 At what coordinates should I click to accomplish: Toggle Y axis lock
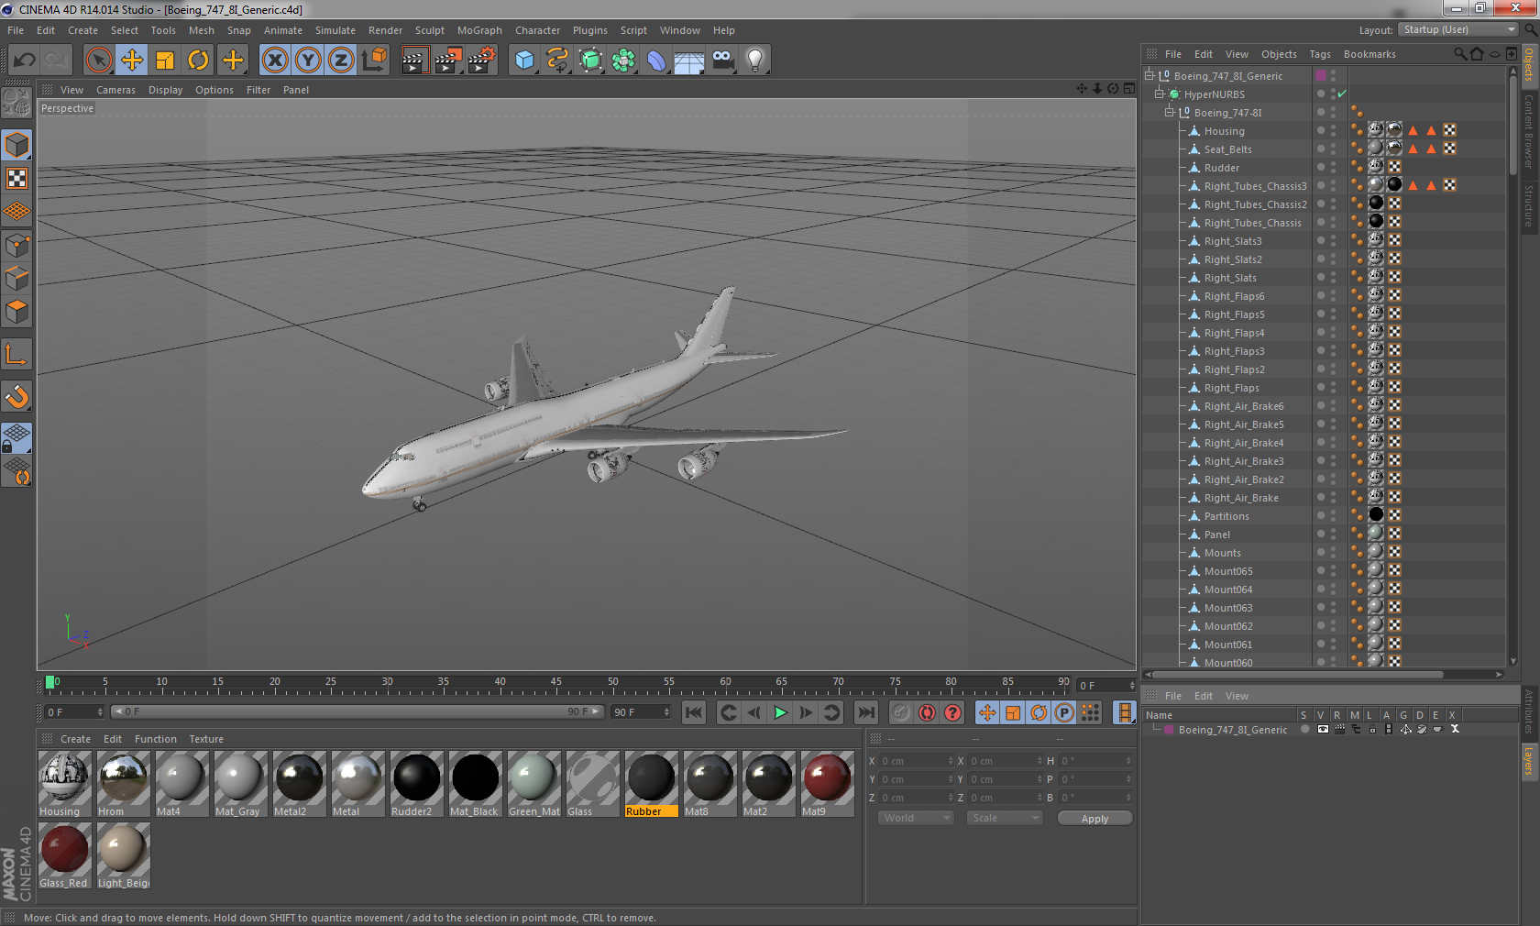click(308, 61)
